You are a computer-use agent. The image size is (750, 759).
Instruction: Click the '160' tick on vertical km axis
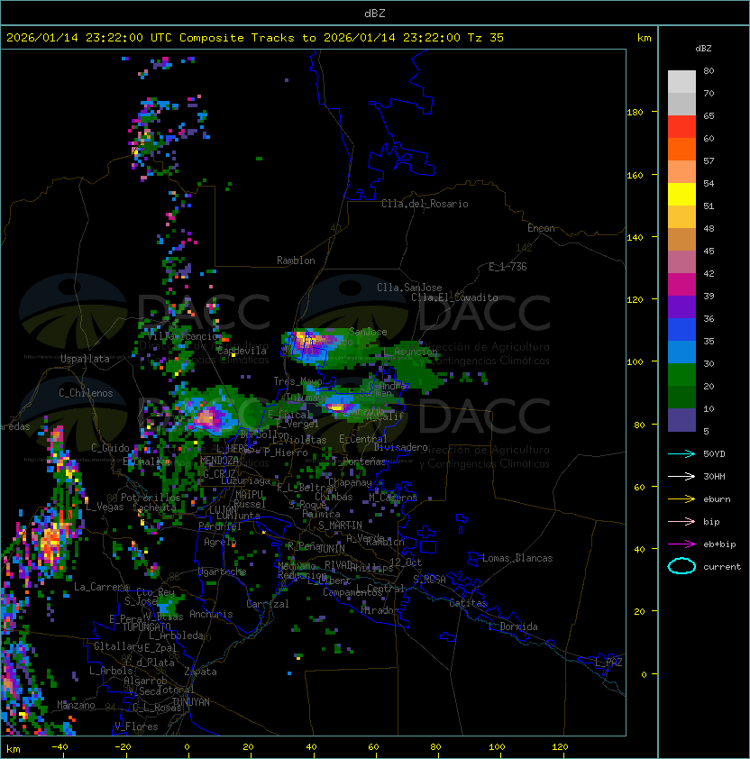point(635,175)
